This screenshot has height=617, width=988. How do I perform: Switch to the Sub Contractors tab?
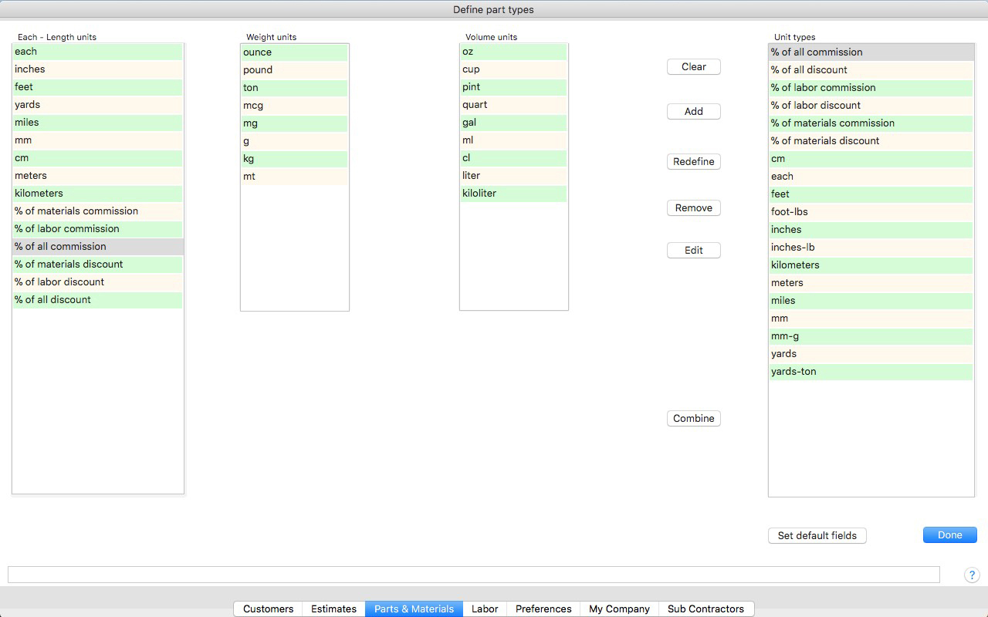click(705, 609)
